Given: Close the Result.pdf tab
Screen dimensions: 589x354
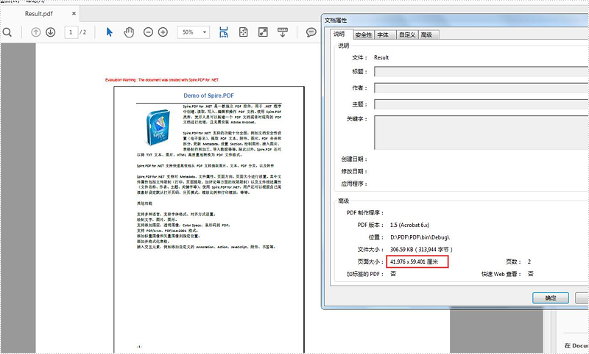Looking at the screenshot, I should pyautogui.click(x=74, y=13).
